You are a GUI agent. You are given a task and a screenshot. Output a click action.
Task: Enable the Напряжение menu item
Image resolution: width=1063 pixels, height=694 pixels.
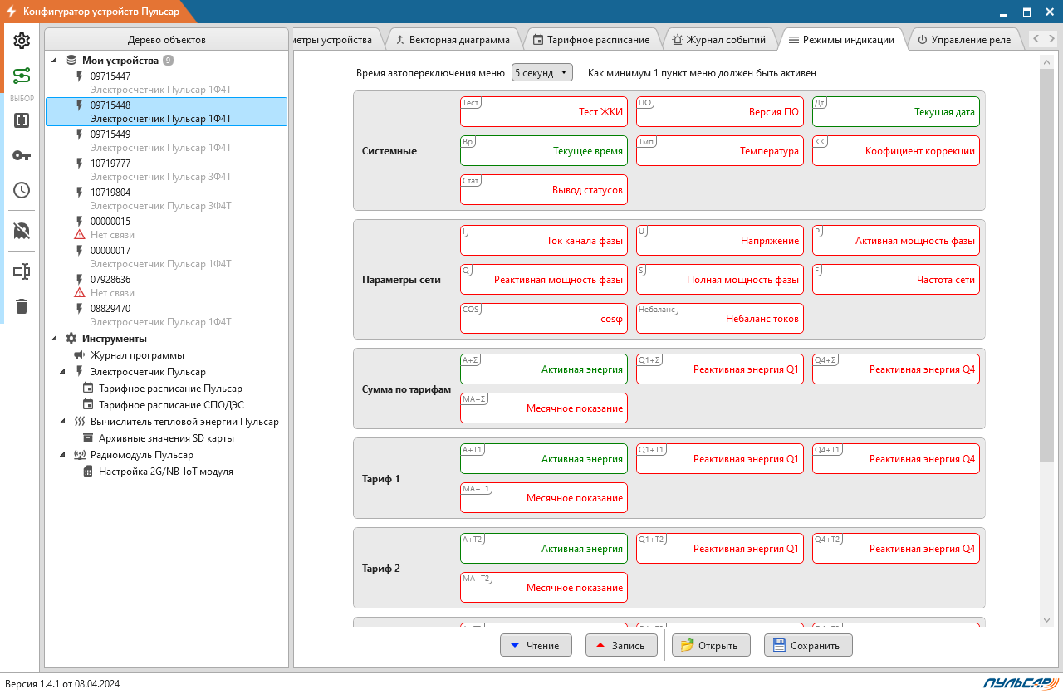click(x=720, y=241)
